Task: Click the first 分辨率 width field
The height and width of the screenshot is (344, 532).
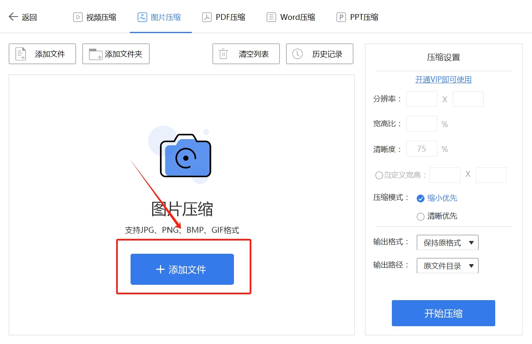Action: (x=422, y=99)
